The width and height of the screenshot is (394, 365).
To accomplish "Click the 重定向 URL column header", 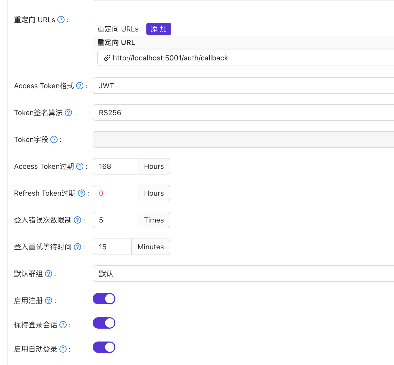I will click(116, 42).
